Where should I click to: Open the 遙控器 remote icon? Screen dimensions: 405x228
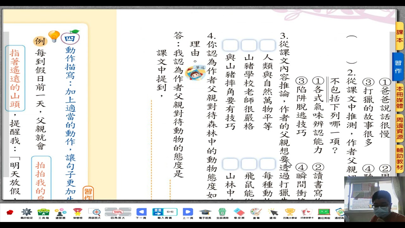[340, 213]
